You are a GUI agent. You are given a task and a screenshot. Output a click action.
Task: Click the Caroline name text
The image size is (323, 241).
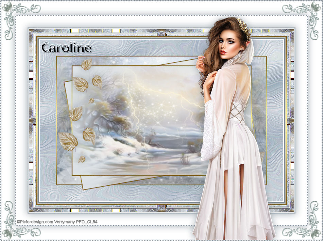click(x=66, y=48)
